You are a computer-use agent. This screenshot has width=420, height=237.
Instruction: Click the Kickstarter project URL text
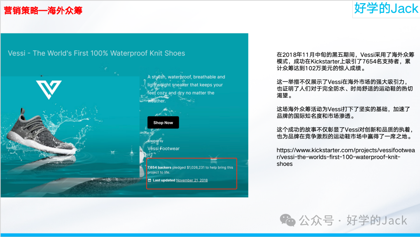(346, 157)
